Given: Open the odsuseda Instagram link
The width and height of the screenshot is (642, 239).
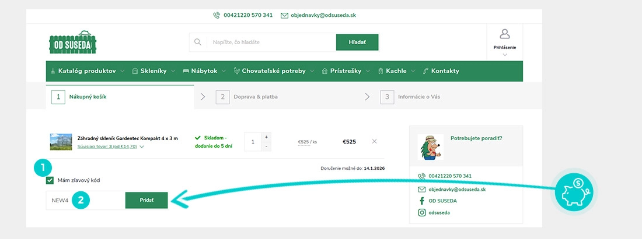Looking at the screenshot, I should coord(439,212).
